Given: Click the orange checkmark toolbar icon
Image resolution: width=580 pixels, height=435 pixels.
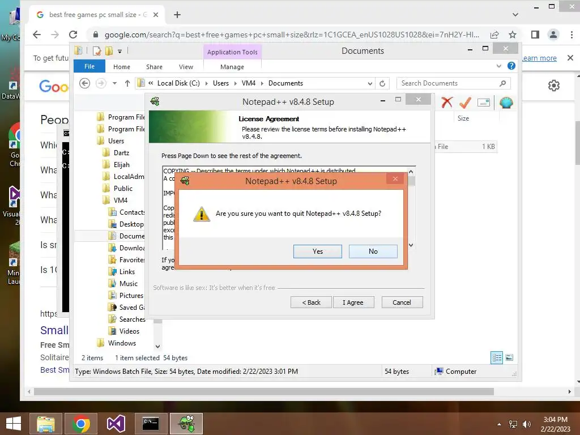Looking at the screenshot, I should (465, 103).
